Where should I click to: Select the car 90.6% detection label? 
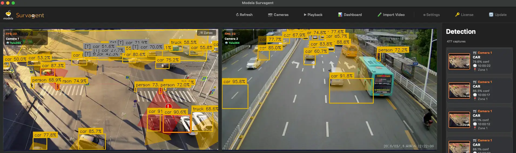coord(176,112)
